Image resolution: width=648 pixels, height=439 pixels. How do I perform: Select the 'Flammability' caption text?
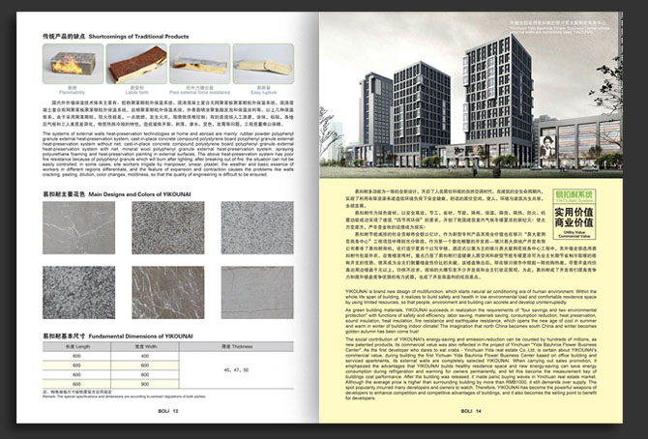[x=73, y=93]
